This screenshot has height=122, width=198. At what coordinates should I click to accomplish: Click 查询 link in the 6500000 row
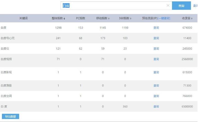pyautogui.click(x=156, y=107)
